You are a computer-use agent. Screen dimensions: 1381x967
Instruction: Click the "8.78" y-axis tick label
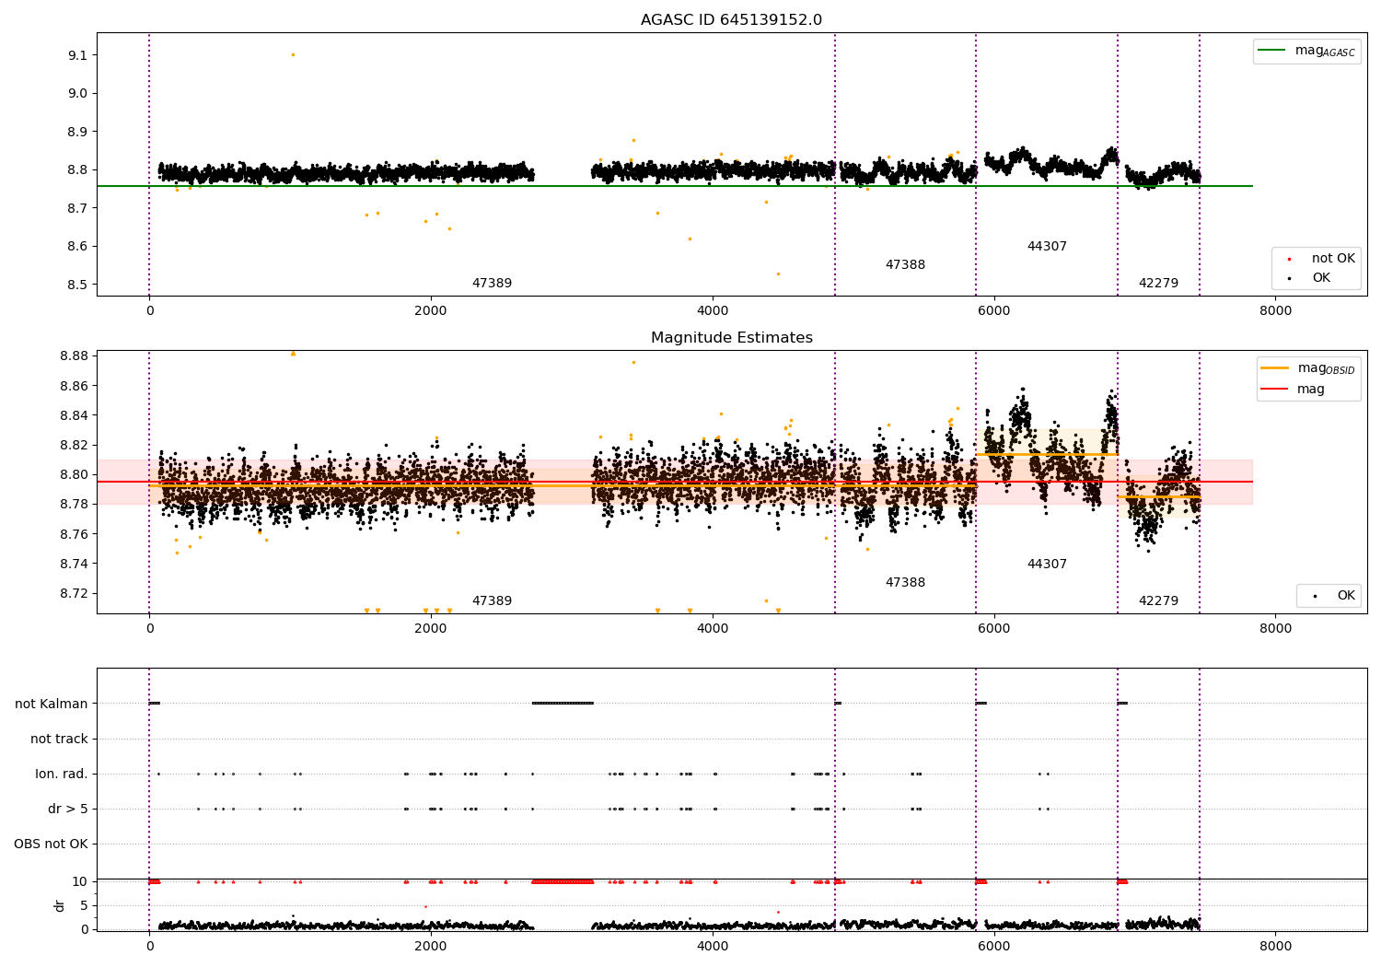(x=74, y=504)
